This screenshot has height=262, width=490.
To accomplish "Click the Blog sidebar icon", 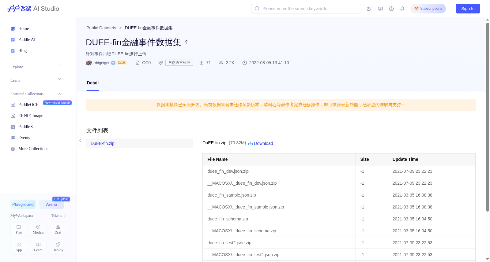I will click(13, 51).
